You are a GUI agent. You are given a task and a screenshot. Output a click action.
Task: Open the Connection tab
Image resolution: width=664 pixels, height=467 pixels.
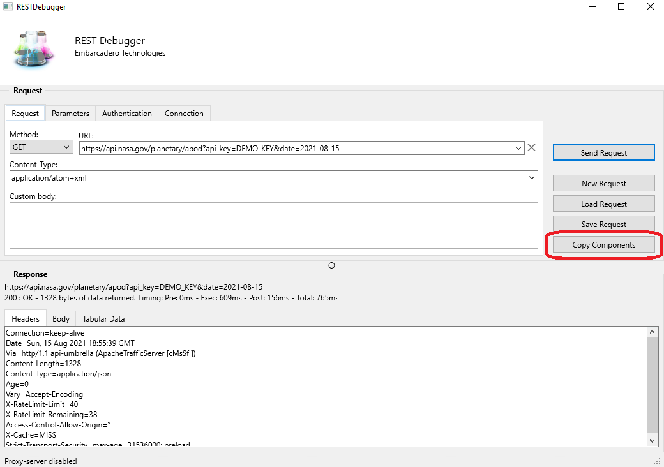184,113
